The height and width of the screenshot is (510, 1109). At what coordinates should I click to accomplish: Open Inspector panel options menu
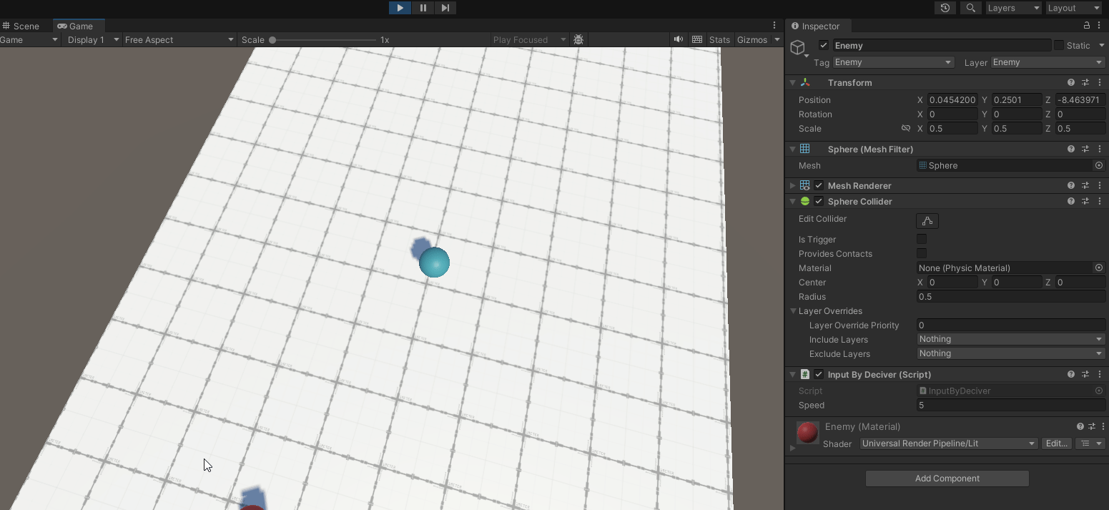coord(1100,26)
